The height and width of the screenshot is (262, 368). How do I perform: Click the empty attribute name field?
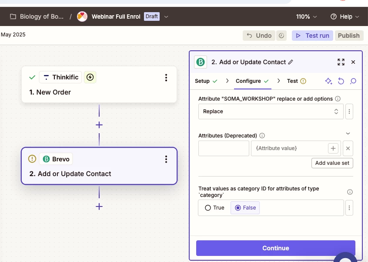pos(224,148)
